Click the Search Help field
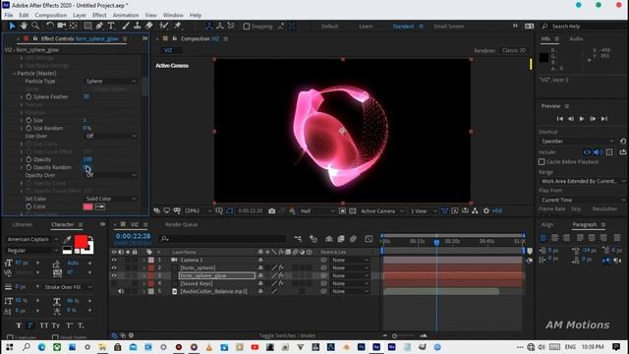Screen dimensions: 629x354 584,27
